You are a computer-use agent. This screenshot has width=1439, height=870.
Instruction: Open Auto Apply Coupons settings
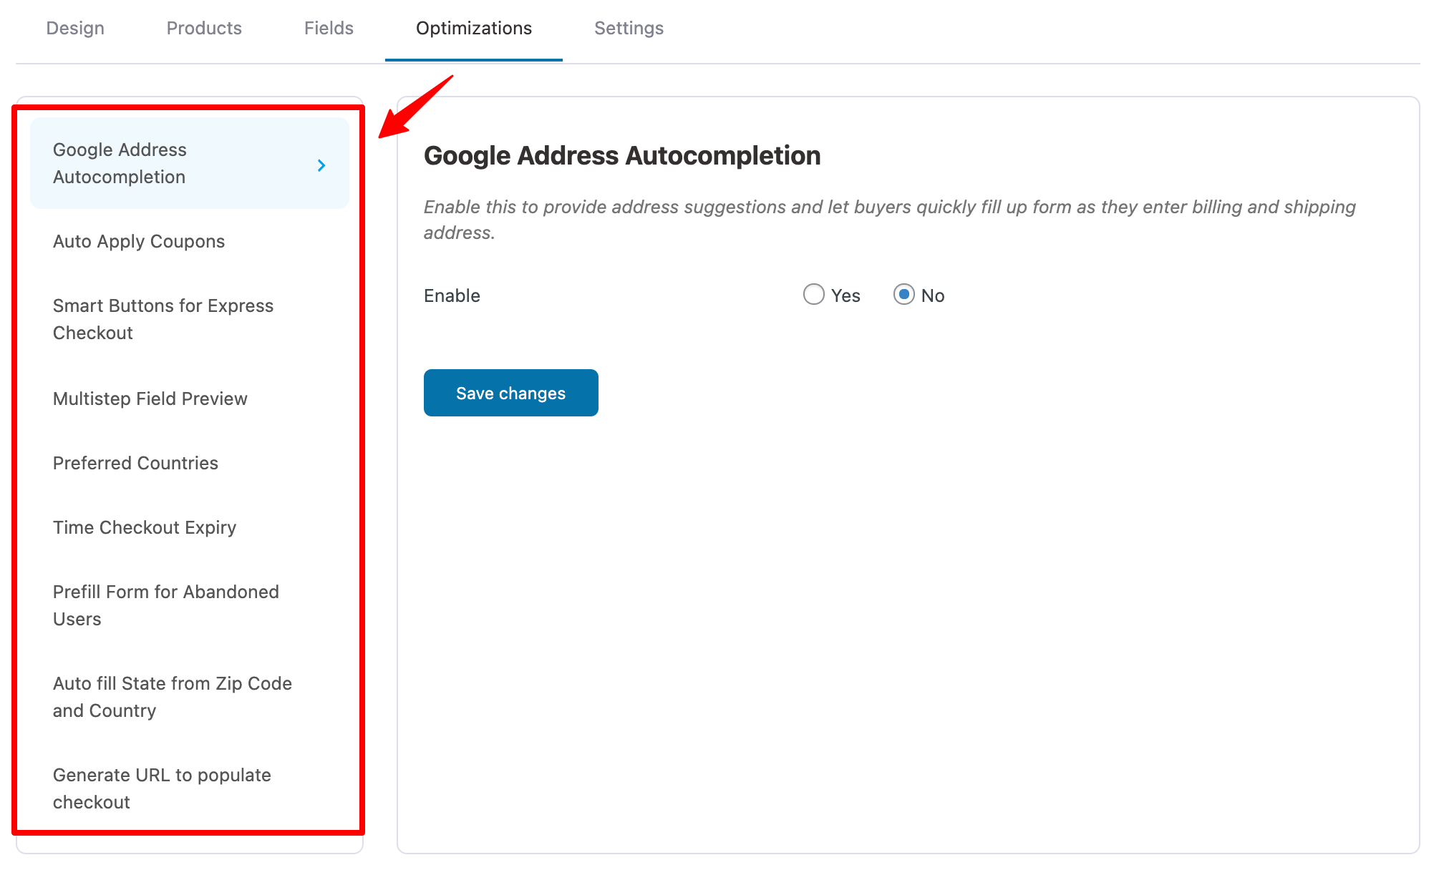(x=139, y=241)
